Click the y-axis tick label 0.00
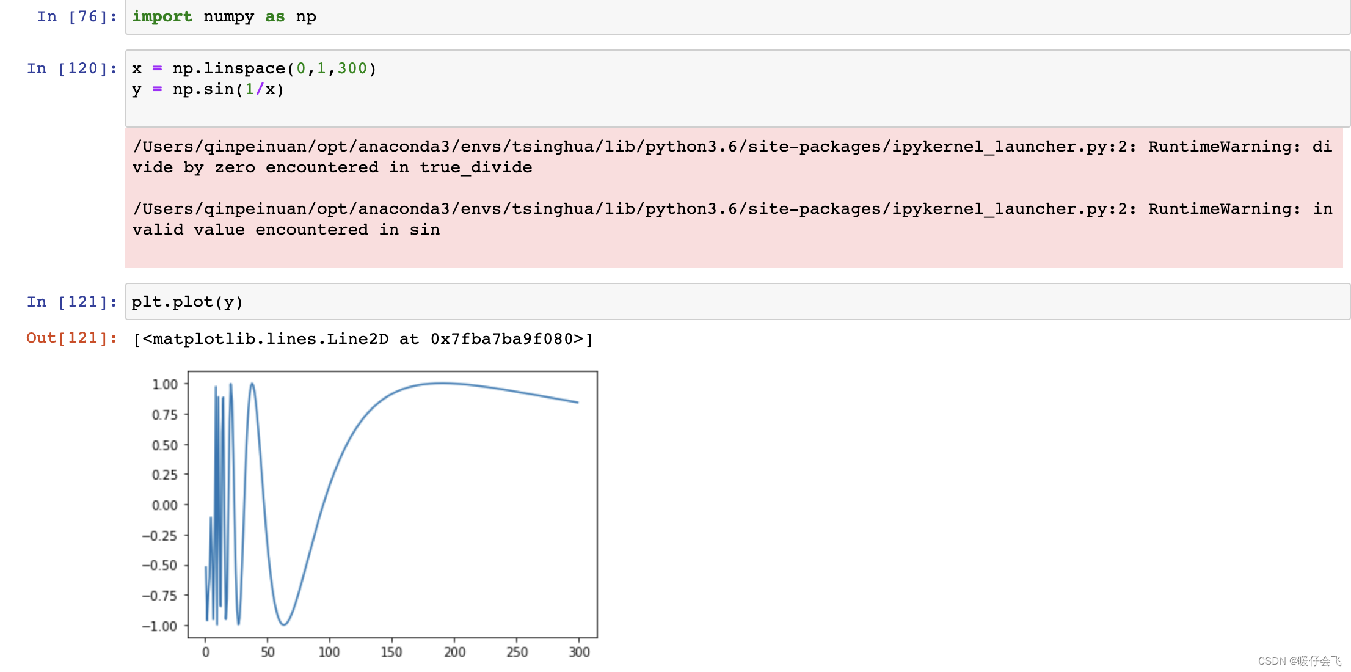Image resolution: width=1351 pixels, height=672 pixels. pos(164,505)
